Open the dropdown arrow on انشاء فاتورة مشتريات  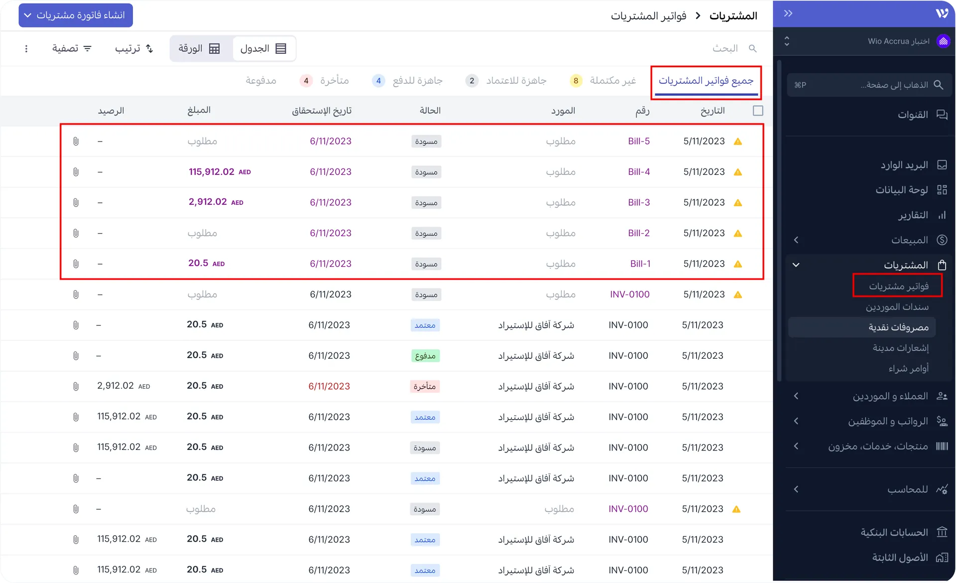28,15
